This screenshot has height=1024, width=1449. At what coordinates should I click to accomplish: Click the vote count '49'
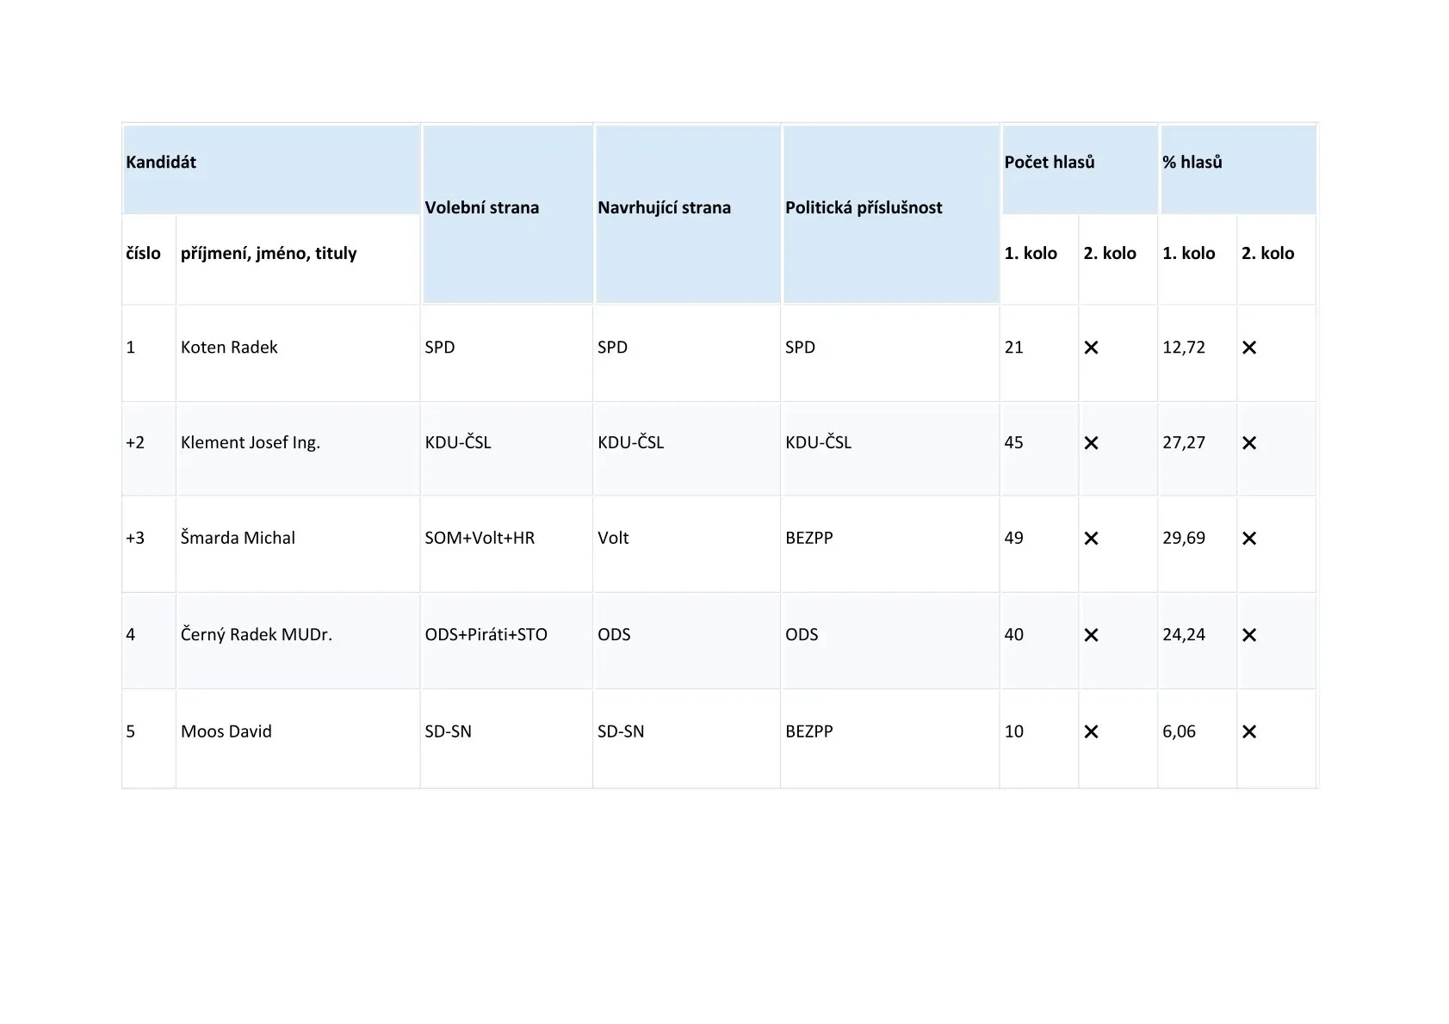pyautogui.click(x=1013, y=538)
